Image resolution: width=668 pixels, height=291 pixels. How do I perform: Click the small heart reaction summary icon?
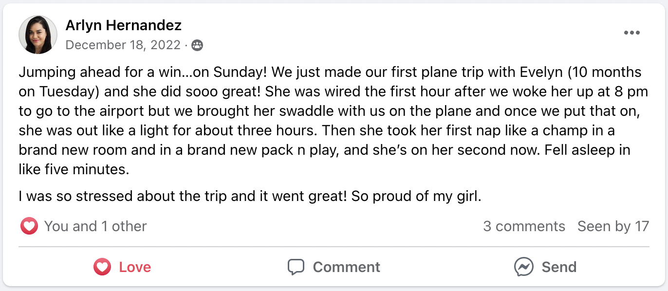click(x=29, y=226)
